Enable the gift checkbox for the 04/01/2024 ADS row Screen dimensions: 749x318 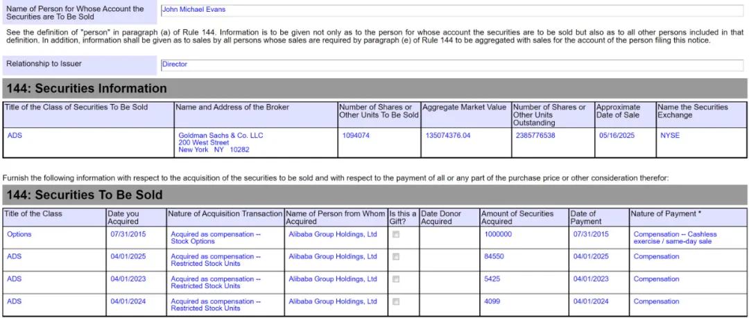coord(396,302)
